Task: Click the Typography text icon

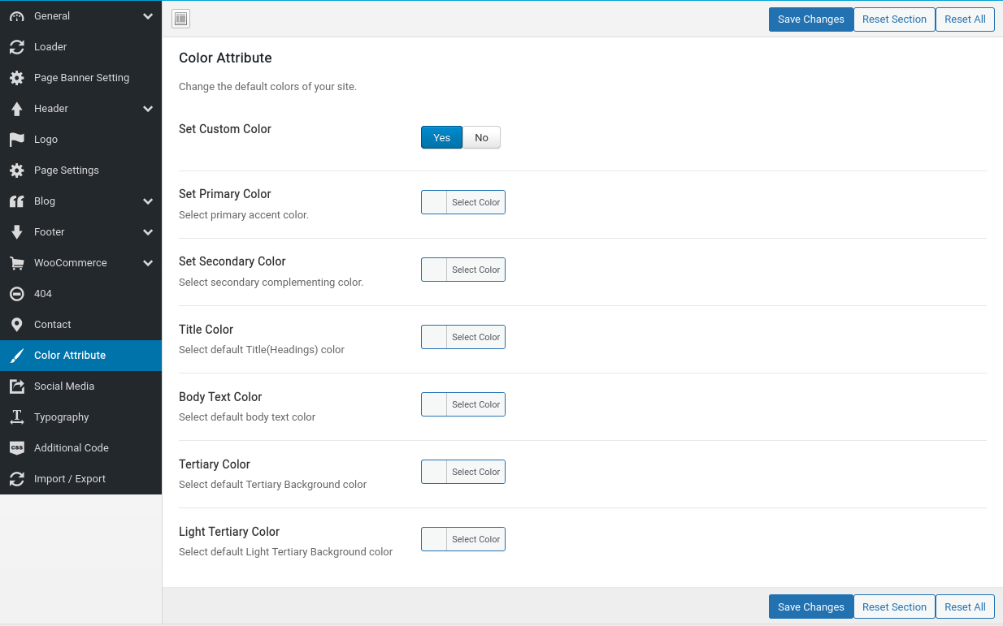Action: [17, 417]
